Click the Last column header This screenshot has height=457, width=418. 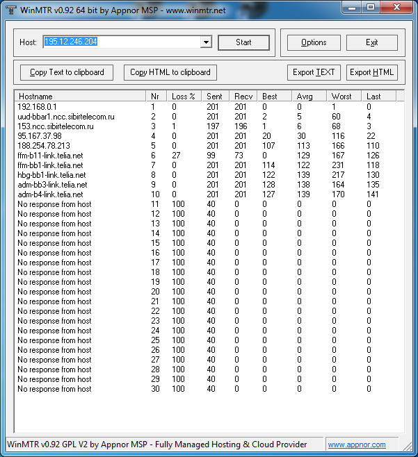pos(379,96)
